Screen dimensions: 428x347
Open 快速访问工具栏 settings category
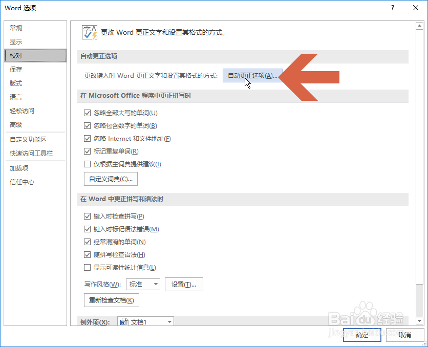[35, 154]
